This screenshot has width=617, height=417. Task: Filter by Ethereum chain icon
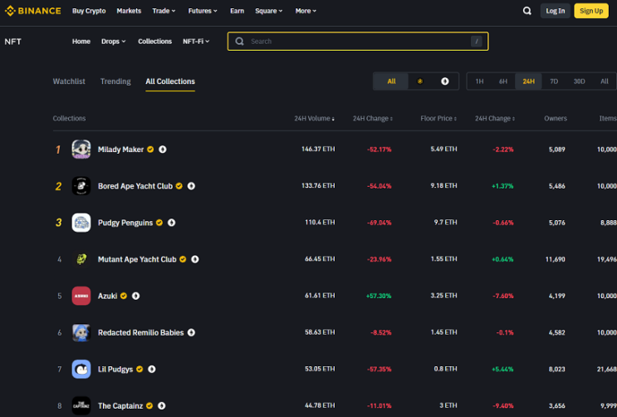coord(444,81)
